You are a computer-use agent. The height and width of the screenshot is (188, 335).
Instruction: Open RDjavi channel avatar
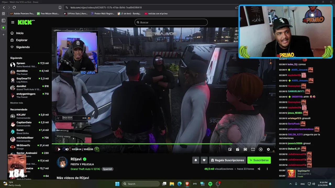click(x=62, y=162)
